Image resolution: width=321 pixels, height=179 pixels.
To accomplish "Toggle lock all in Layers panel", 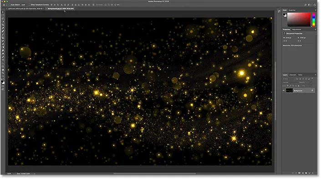I will tap(299, 86).
